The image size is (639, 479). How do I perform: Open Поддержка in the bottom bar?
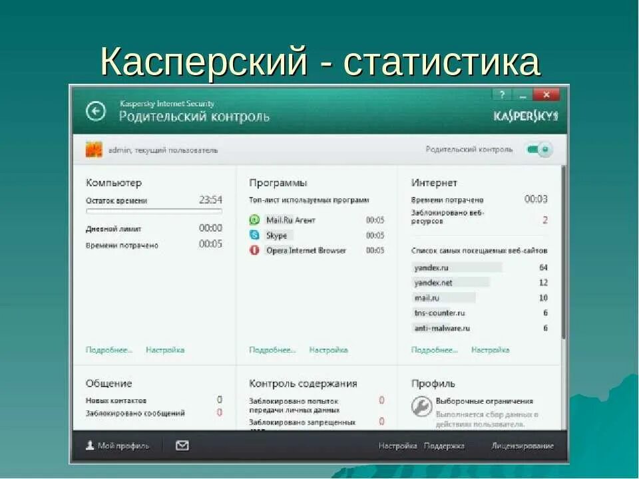pos(444,446)
